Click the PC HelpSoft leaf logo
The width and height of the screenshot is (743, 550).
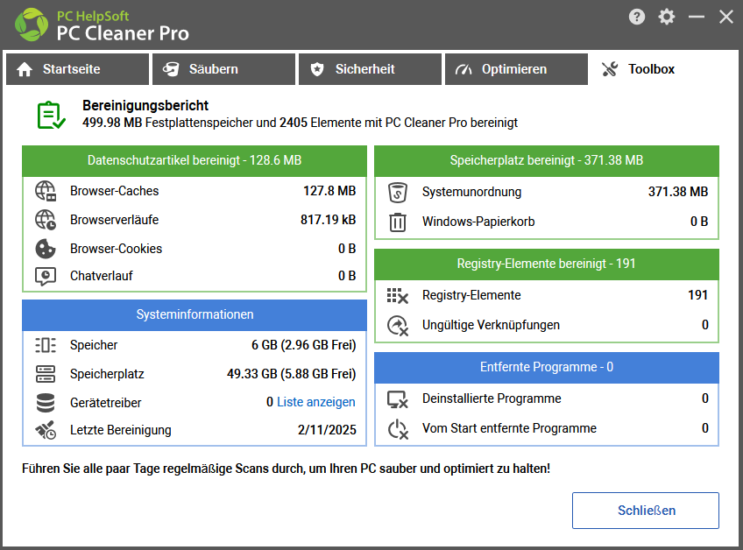pos(32,25)
